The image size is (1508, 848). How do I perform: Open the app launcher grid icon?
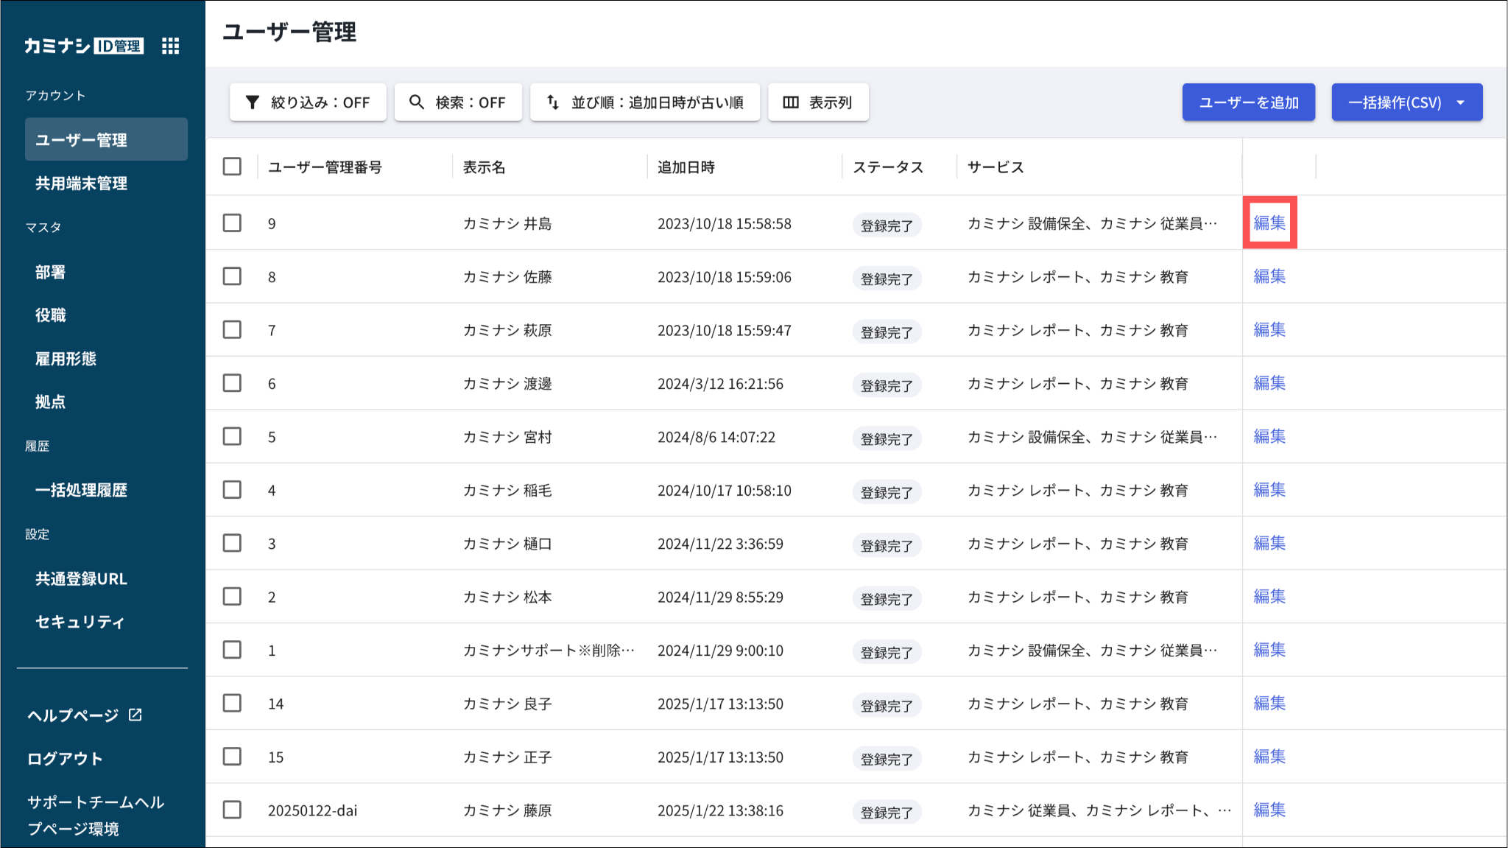coord(170,46)
